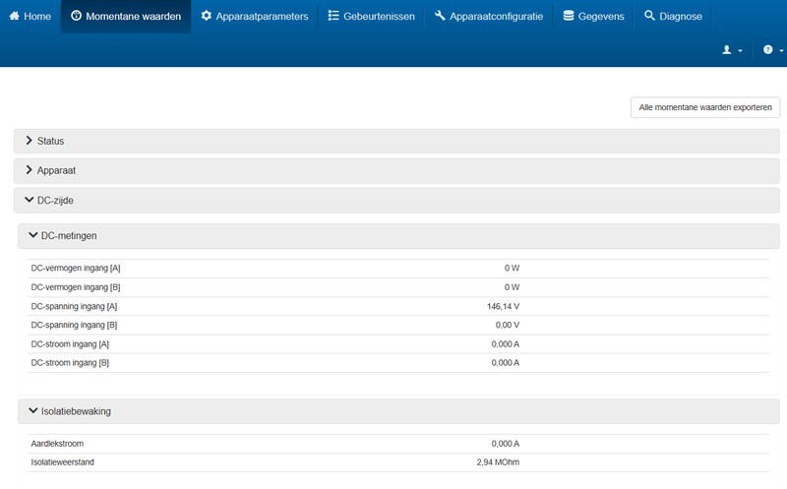Select the DC-spanning ingang [B] label

(74, 325)
